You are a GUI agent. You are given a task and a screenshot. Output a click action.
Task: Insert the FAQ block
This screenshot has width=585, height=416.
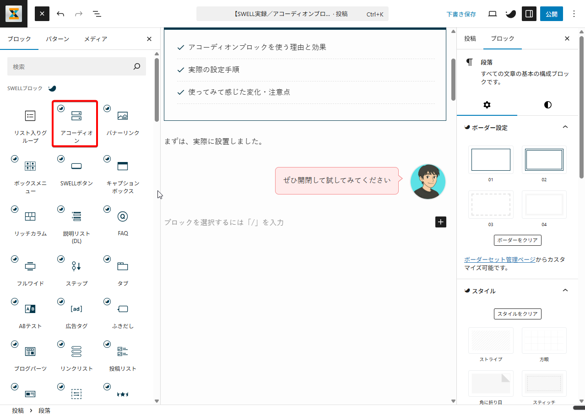click(x=123, y=223)
